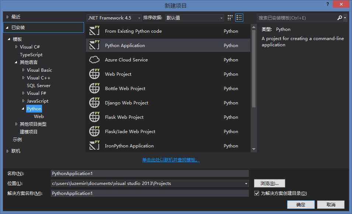
Task: Close the 新建项目 dialog
Action: click(341, 4)
